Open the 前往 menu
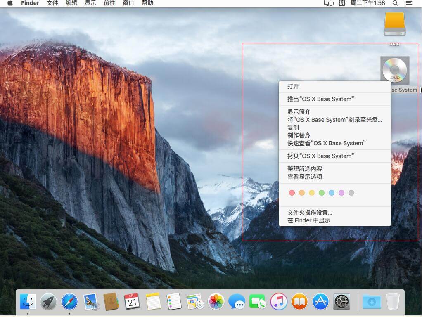This screenshot has width=422, height=317. 109,3
